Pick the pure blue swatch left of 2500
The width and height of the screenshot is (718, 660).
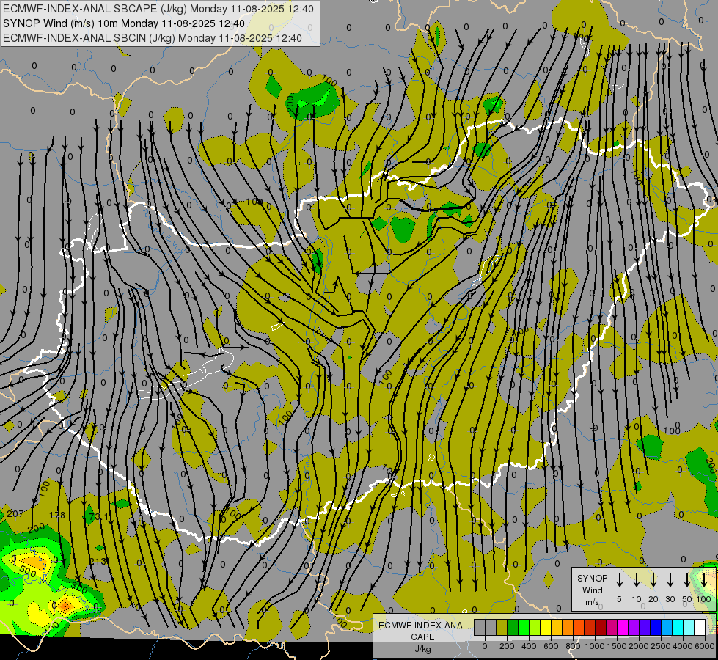pyautogui.click(x=655, y=627)
